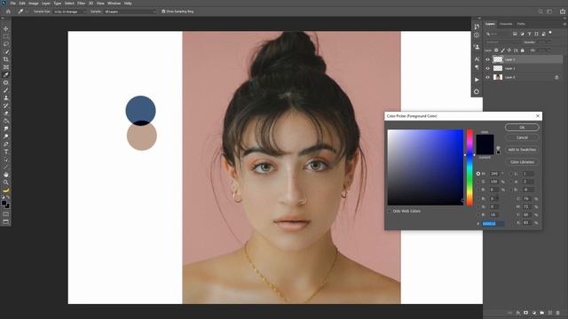Select the Gradient tool
Screen dimensions: 568x319
6,121
